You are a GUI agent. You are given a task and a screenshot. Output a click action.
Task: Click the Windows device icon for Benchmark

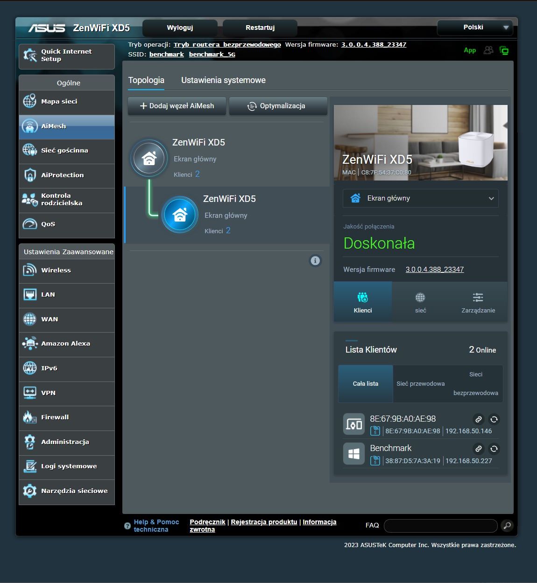click(354, 454)
